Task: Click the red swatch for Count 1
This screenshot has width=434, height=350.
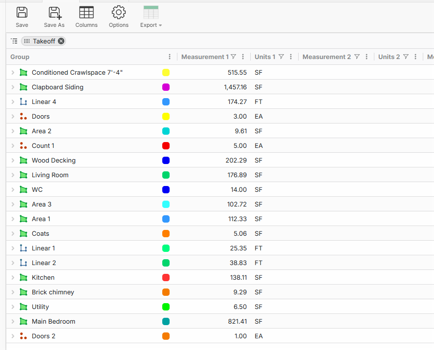Action: (x=166, y=145)
